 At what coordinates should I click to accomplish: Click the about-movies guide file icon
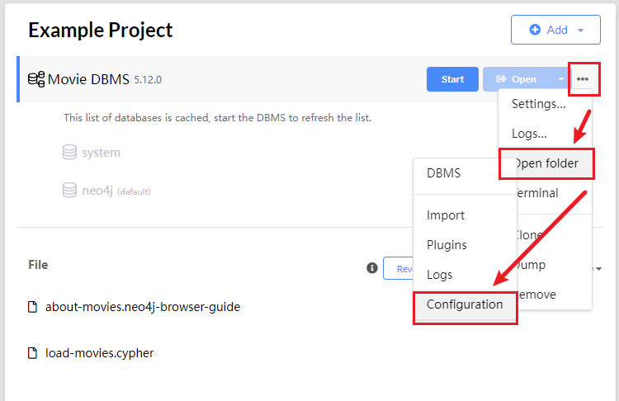[x=33, y=307]
